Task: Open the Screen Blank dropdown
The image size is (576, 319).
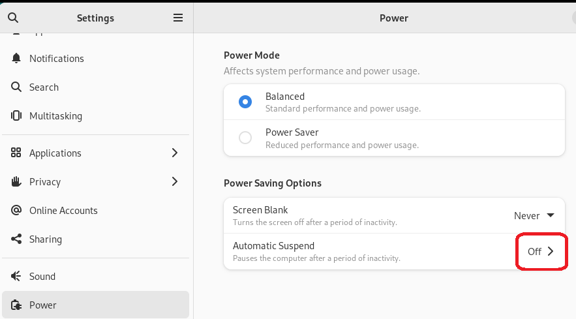Action: 534,216
